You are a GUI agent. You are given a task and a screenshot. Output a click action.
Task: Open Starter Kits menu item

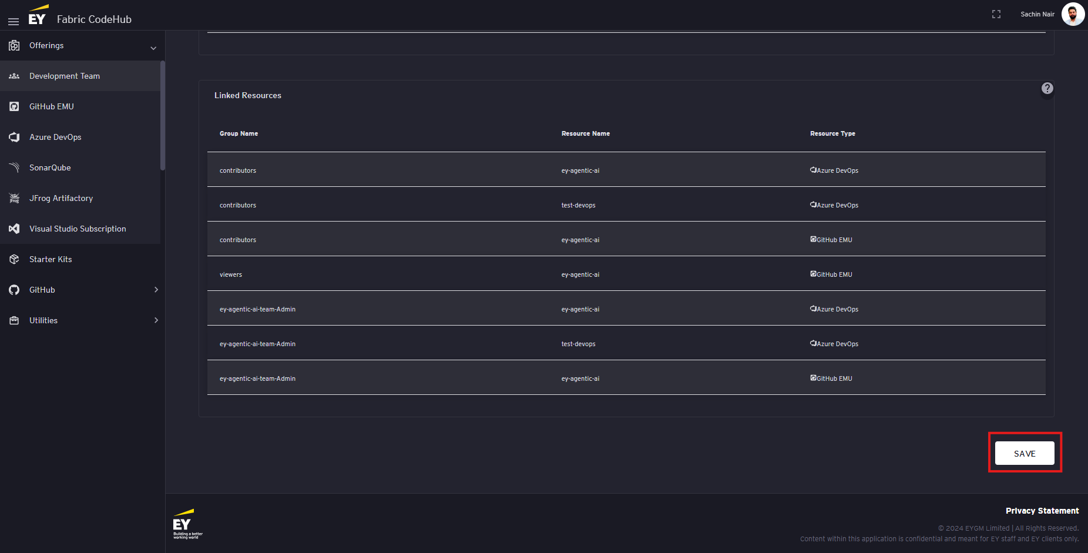click(51, 259)
